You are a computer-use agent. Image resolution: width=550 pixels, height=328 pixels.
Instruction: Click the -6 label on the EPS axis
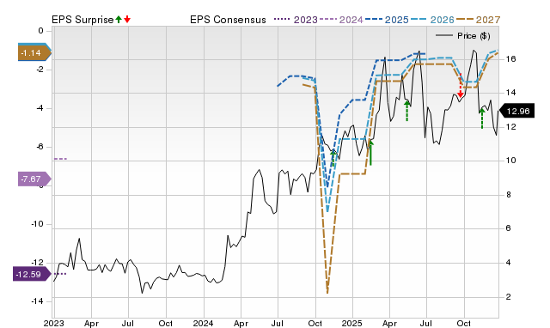[x=40, y=147]
